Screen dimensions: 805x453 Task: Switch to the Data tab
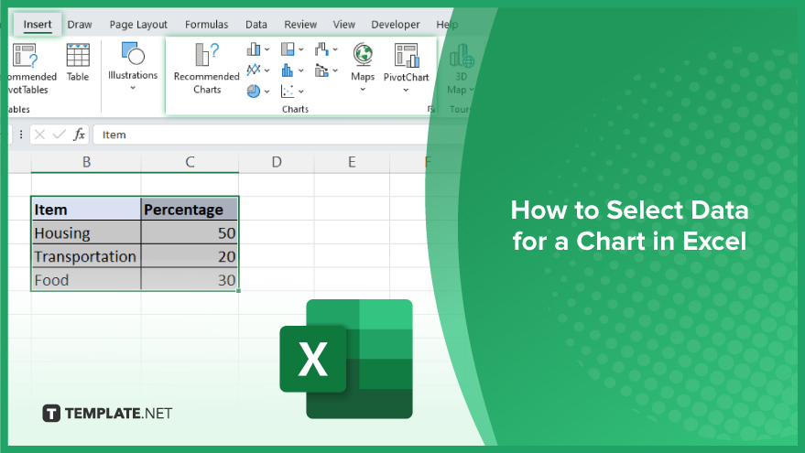click(x=256, y=24)
